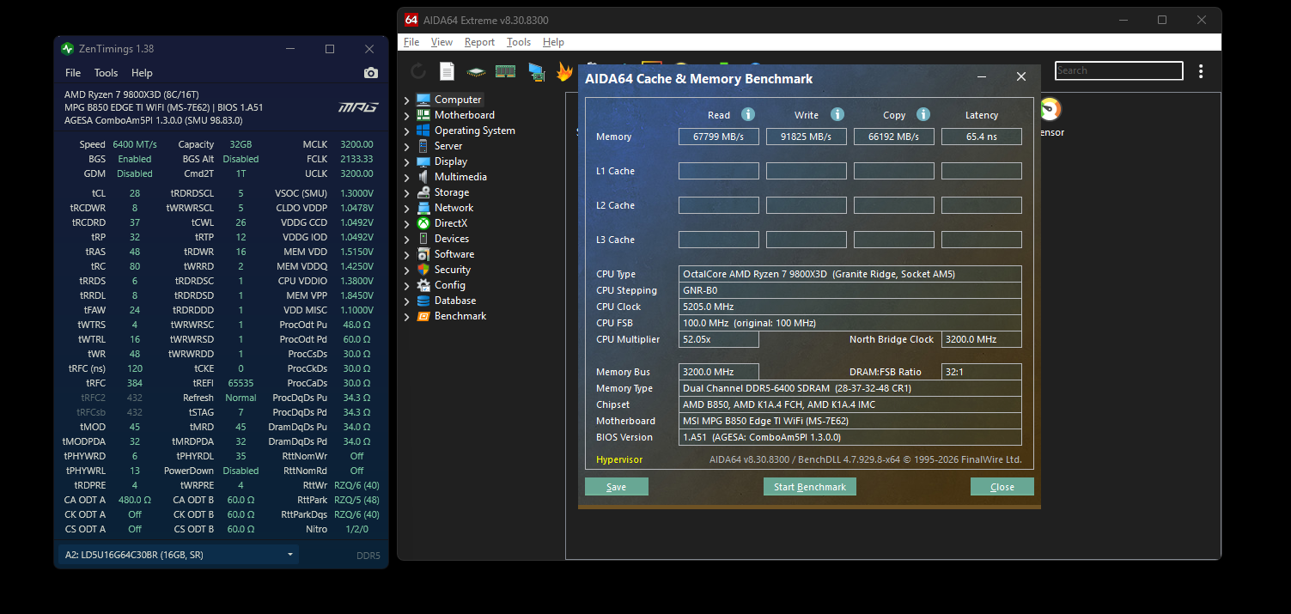The image size is (1291, 614).
Task: Click the Server tree icon
Action: point(423,146)
